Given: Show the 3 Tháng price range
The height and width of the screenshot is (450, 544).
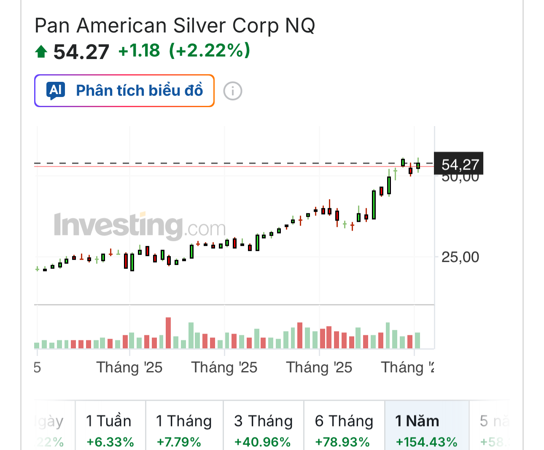Looking at the screenshot, I should click(x=263, y=429).
